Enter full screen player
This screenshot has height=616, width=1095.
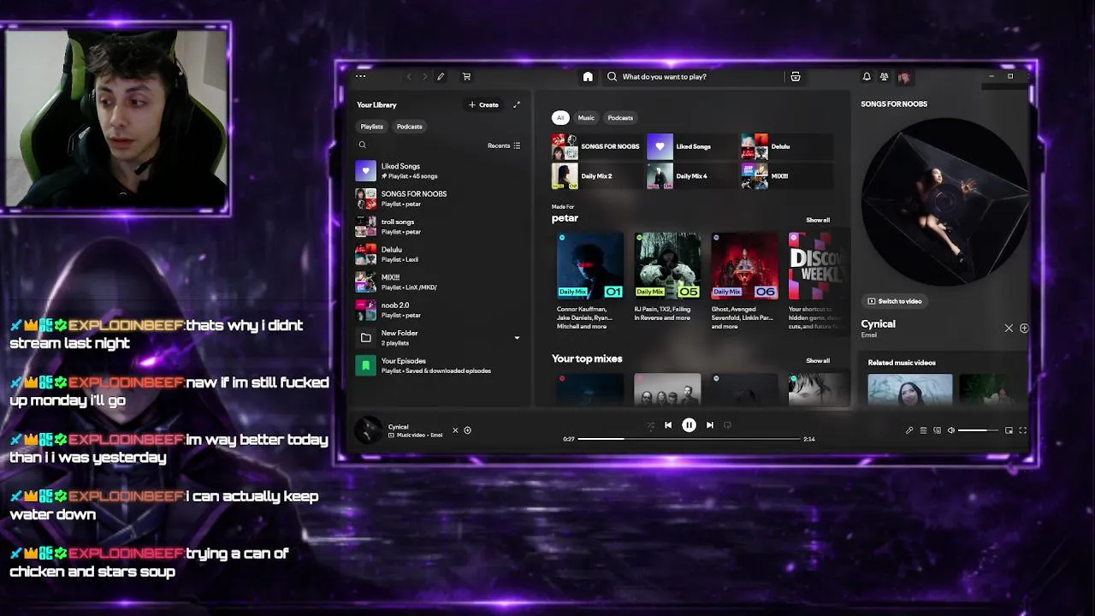(1022, 430)
